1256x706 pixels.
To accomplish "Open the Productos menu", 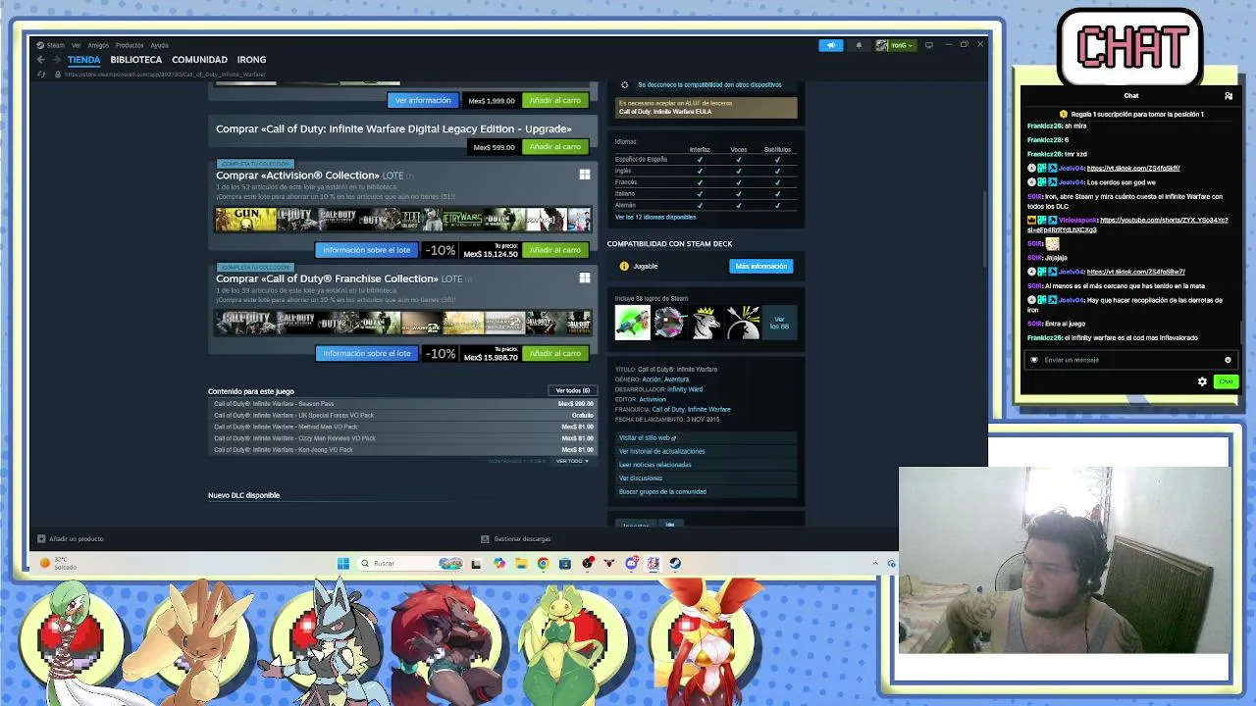I will click(x=130, y=45).
